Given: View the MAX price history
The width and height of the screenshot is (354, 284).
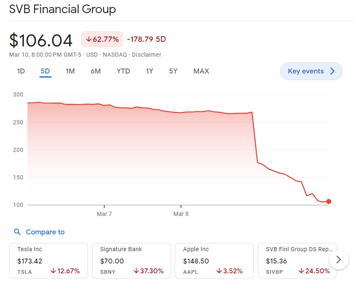Looking at the screenshot, I should [x=201, y=71].
